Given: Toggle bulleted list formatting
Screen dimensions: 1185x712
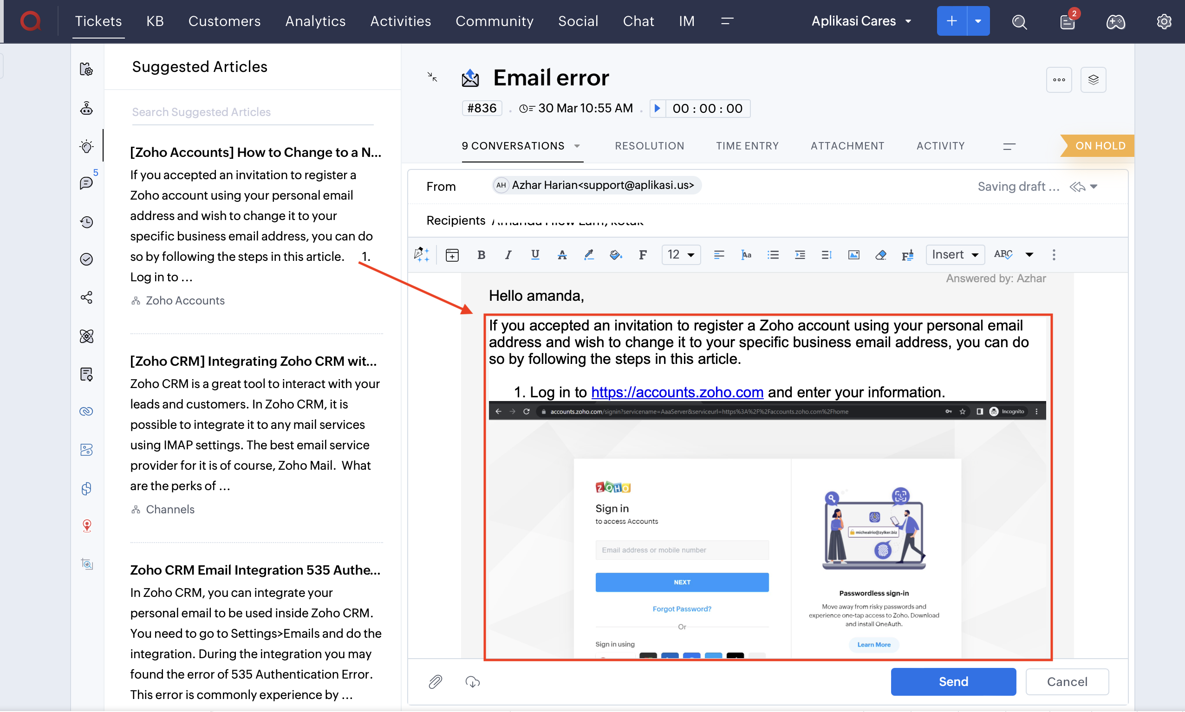Looking at the screenshot, I should (772, 255).
